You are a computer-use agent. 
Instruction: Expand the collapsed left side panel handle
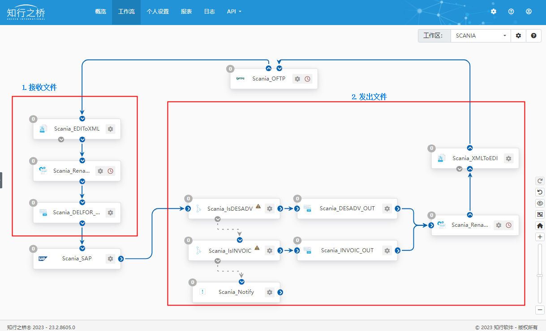pos(1,180)
